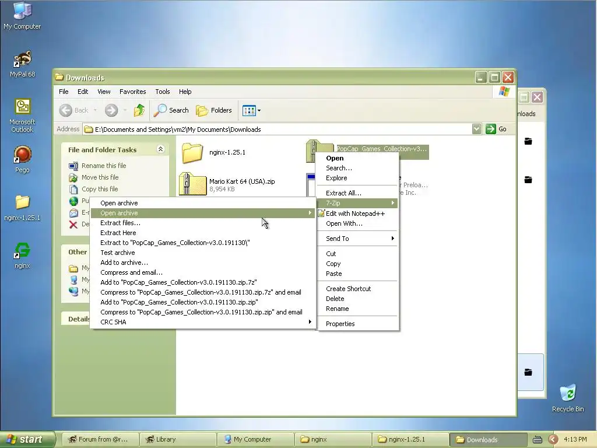Screen dimensions: 597x448
Task: Choose Extract All... in context menu
Action: tap(357, 193)
